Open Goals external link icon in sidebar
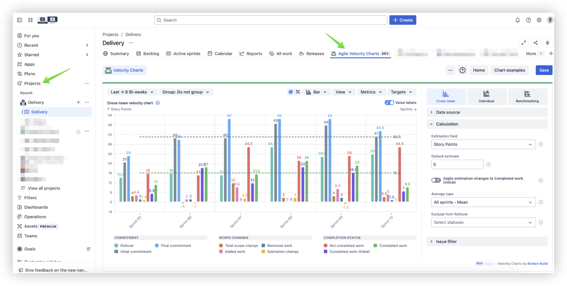Screen dimensions: 567x286 (88, 249)
